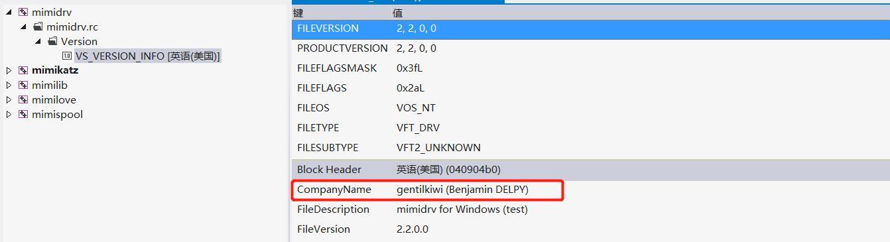Select VS_VERSION_INFO [英语(美国)] tree item
The image size is (890, 242).
(147, 56)
